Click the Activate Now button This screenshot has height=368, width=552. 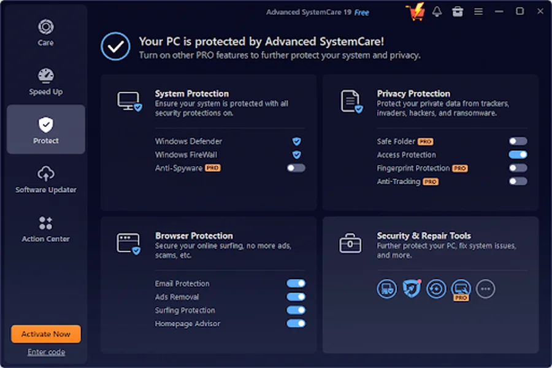tap(46, 334)
